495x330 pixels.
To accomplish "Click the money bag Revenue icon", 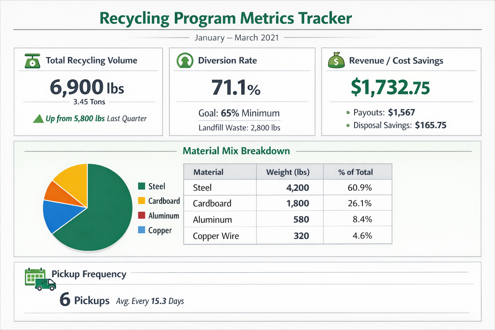I will (x=336, y=60).
